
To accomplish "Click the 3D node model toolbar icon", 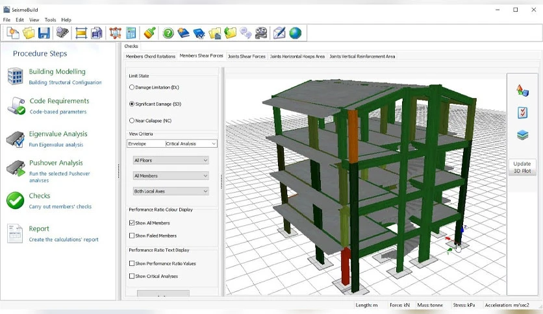I will tap(116, 33).
